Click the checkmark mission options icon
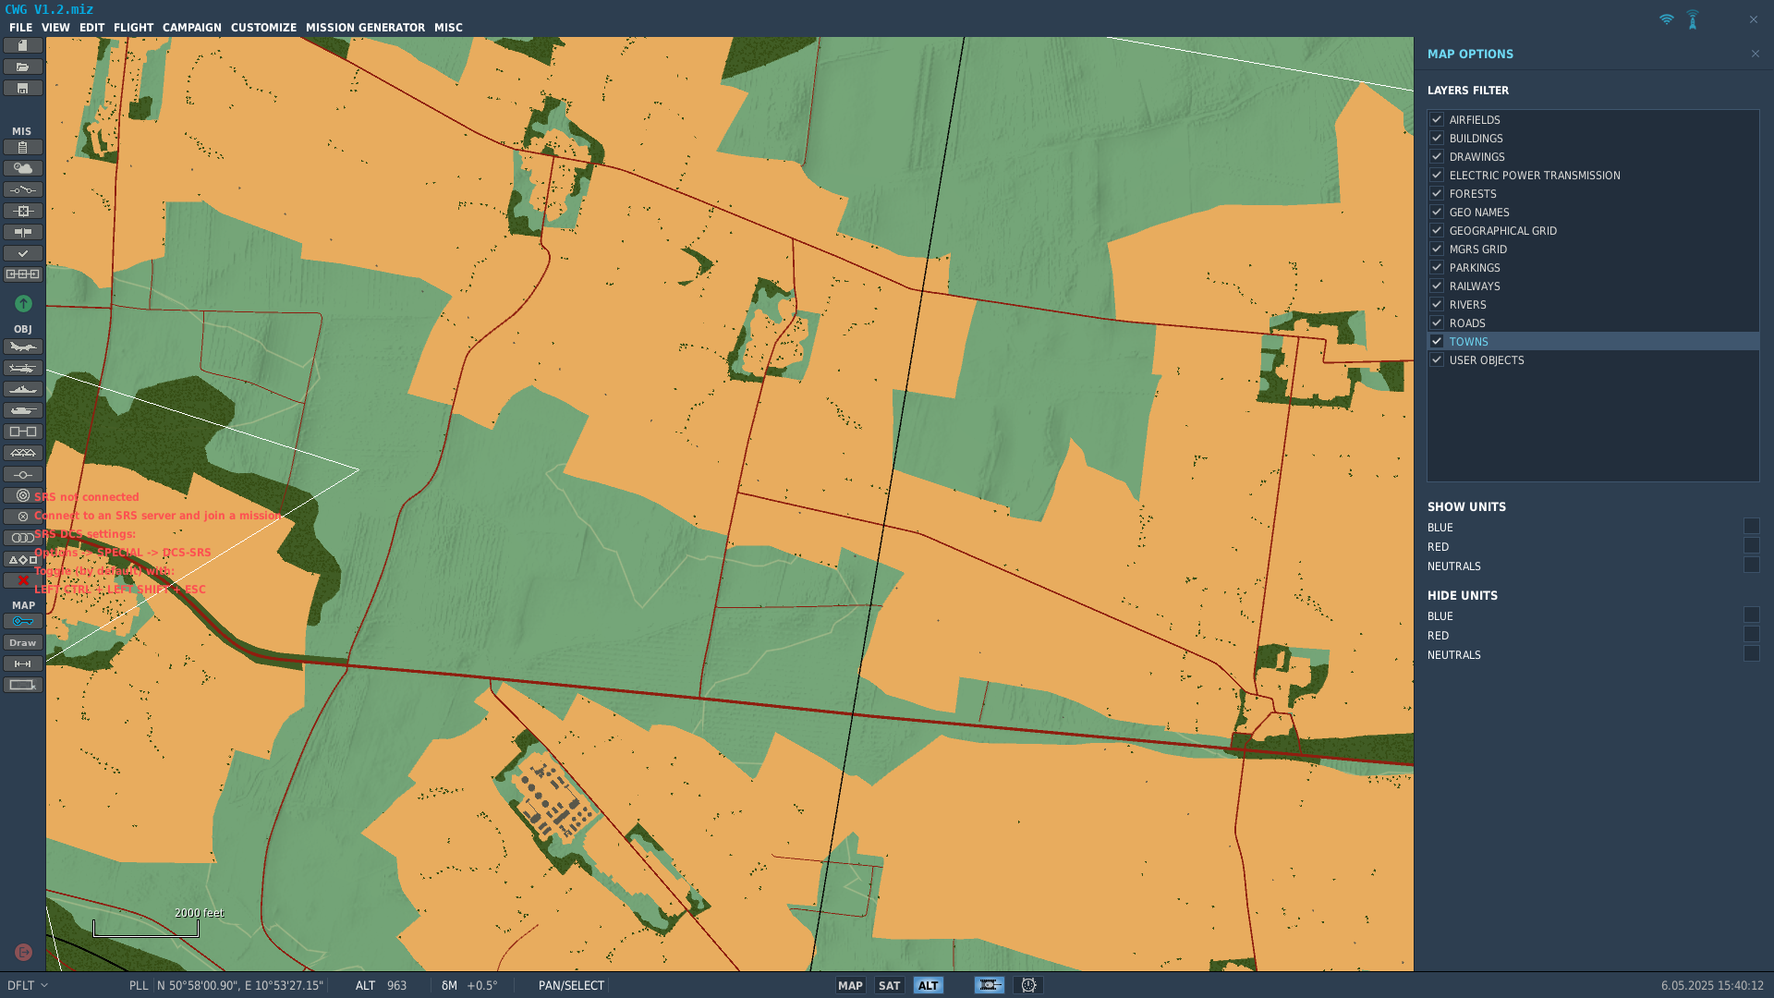 [22, 253]
